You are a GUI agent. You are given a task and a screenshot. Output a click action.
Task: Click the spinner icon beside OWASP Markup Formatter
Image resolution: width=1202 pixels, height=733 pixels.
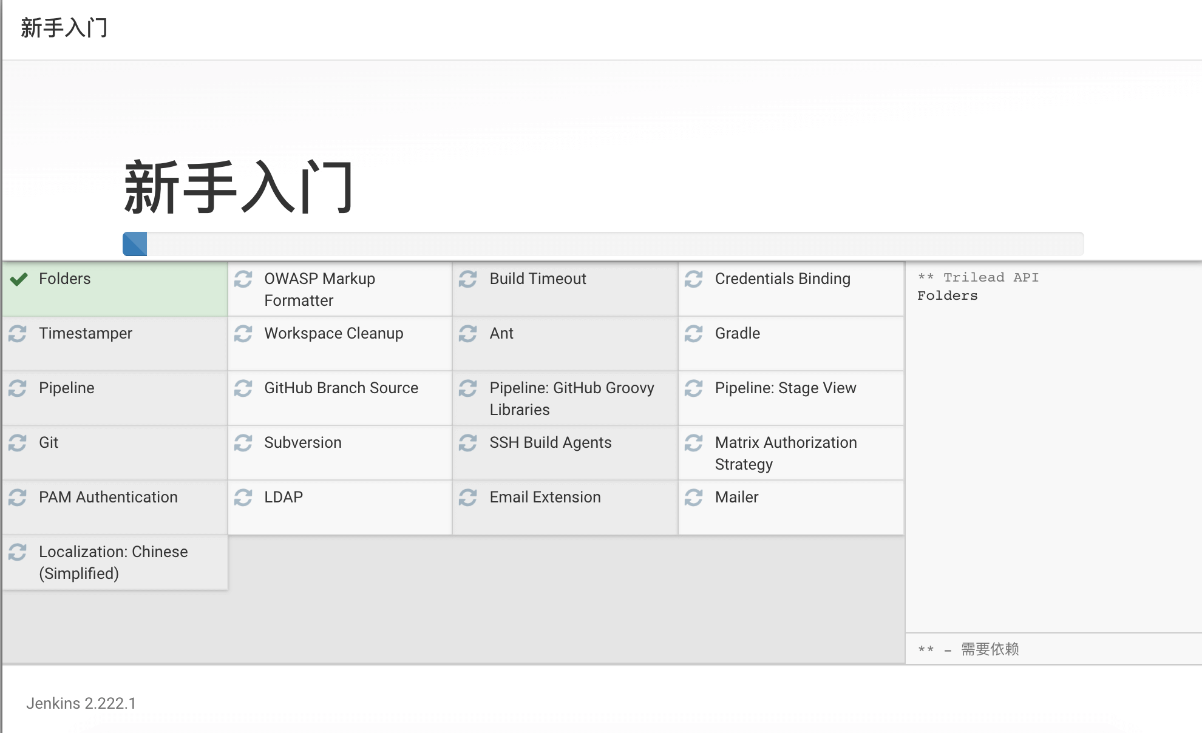click(x=243, y=279)
